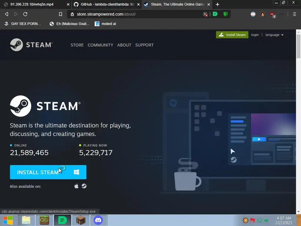Click the large Steam logo in hero section
The image size is (301, 226).
coord(45,106)
